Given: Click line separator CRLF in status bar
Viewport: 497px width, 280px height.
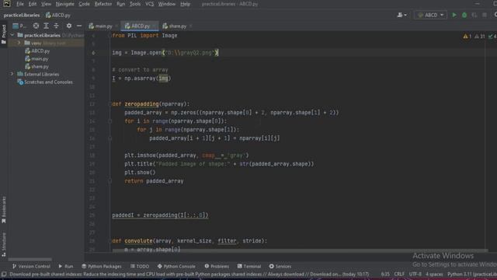Looking at the screenshot, I should click(x=399, y=274).
